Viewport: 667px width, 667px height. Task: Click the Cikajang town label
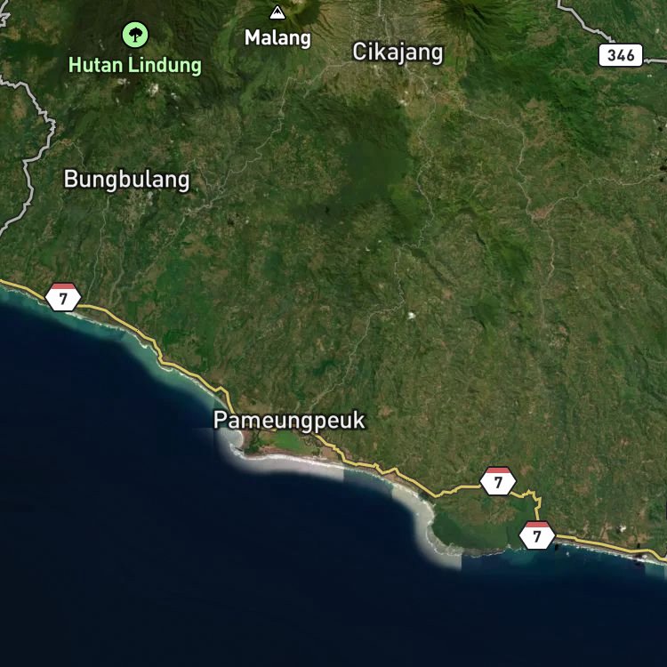[x=398, y=52]
